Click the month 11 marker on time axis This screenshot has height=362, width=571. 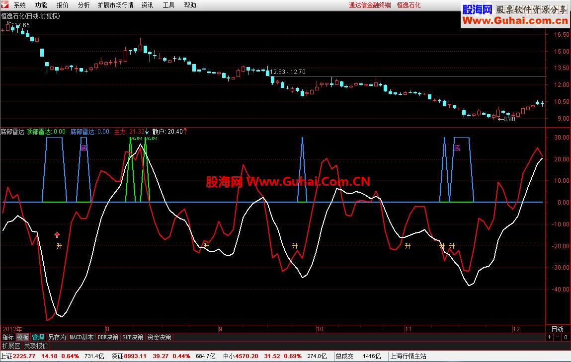[x=408, y=329]
